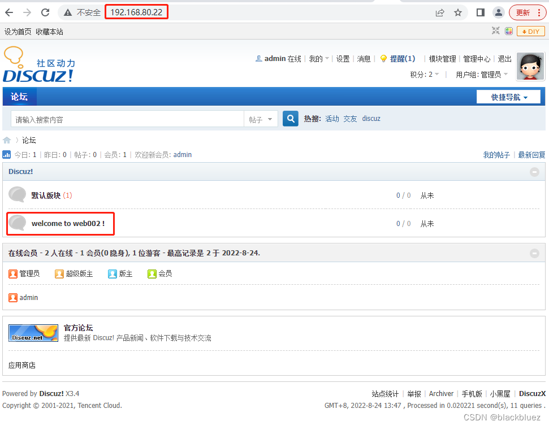549x426 pixels.
Task: Collapse the 在线会员 section
Action: pyautogui.click(x=534, y=253)
